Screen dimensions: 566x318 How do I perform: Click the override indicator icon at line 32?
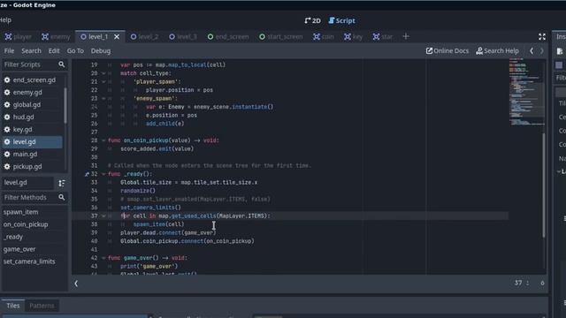pyautogui.click(x=87, y=174)
